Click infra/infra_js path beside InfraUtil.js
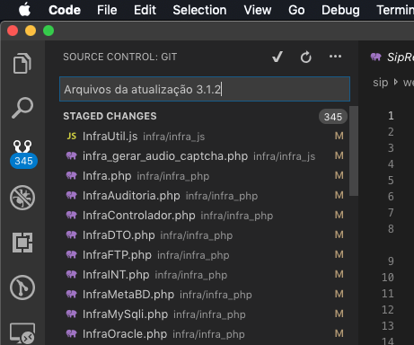 click(x=174, y=137)
